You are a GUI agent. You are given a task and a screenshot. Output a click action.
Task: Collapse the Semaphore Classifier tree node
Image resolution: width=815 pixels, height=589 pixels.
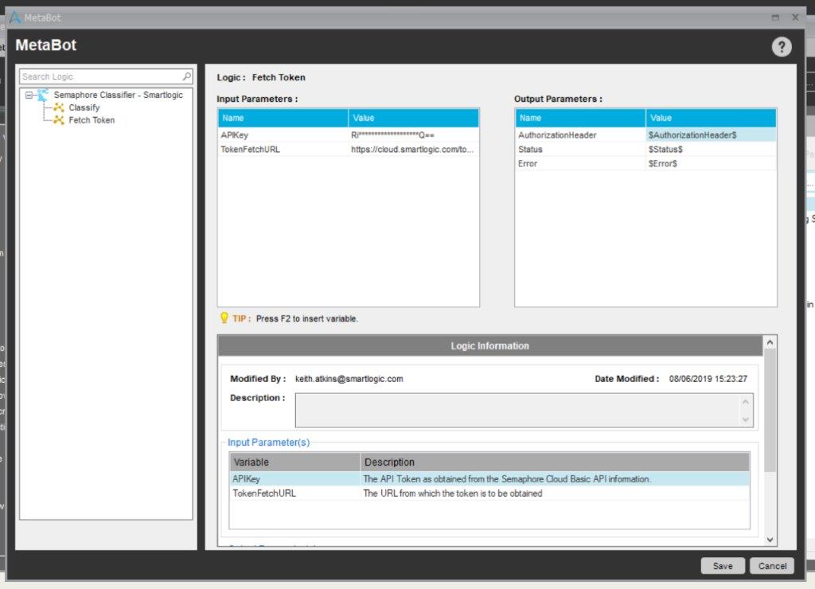29,95
